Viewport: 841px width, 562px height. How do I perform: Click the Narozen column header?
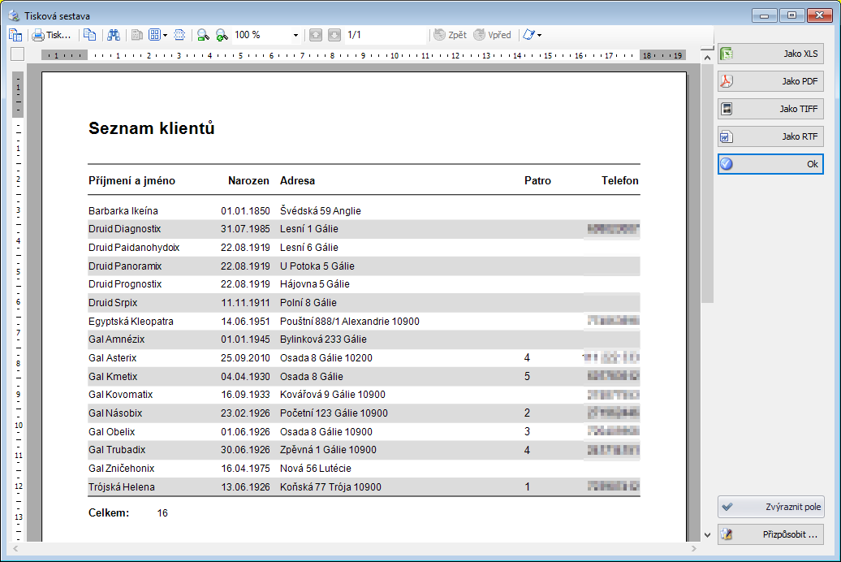[x=249, y=181]
